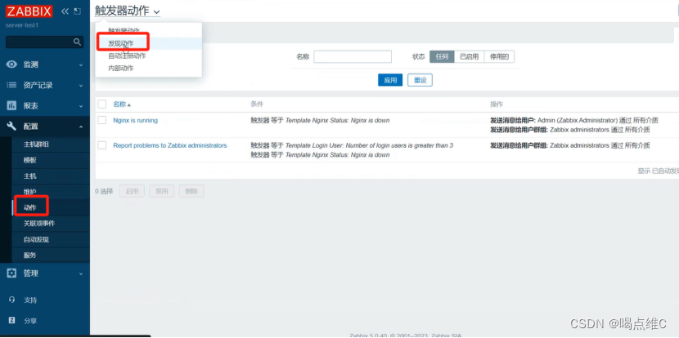
Task: Open 关联项事件 in the sidebar
Action: [x=39, y=224]
